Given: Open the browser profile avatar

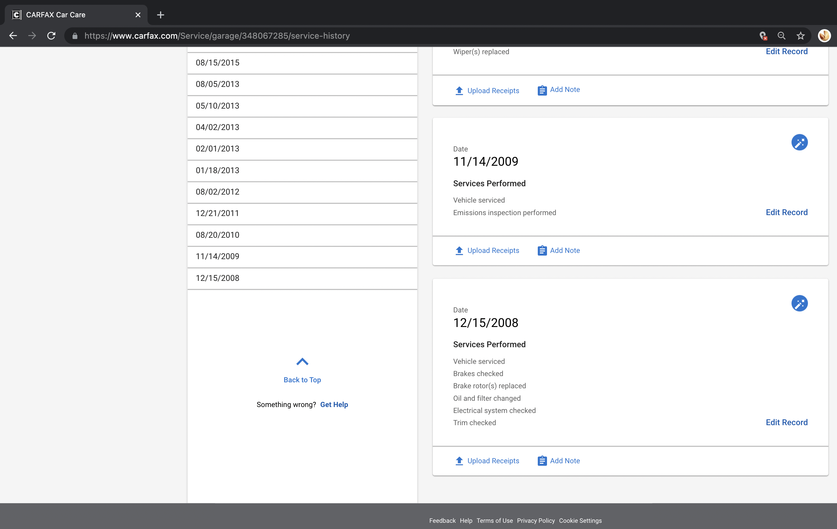Looking at the screenshot, I should tap(824, 35).
